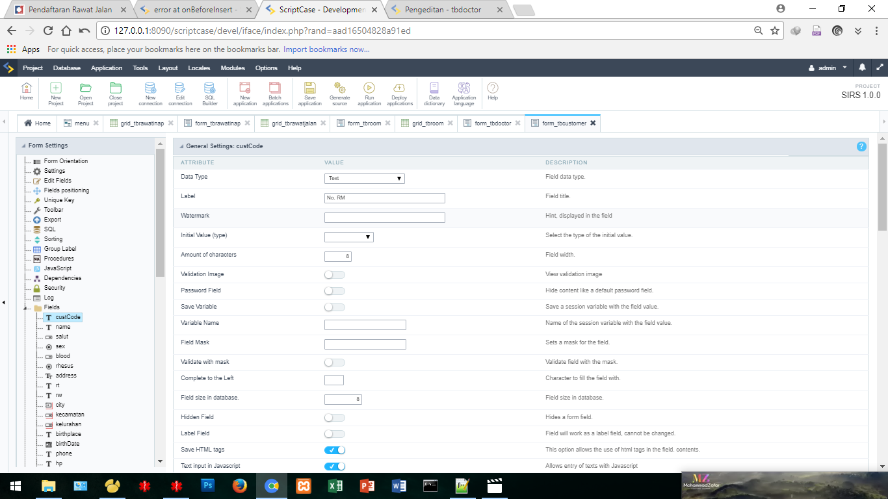Viewport: 888px width, 499px height.
Task: Click the Open Project icon
Action: [x=86, y=94]
